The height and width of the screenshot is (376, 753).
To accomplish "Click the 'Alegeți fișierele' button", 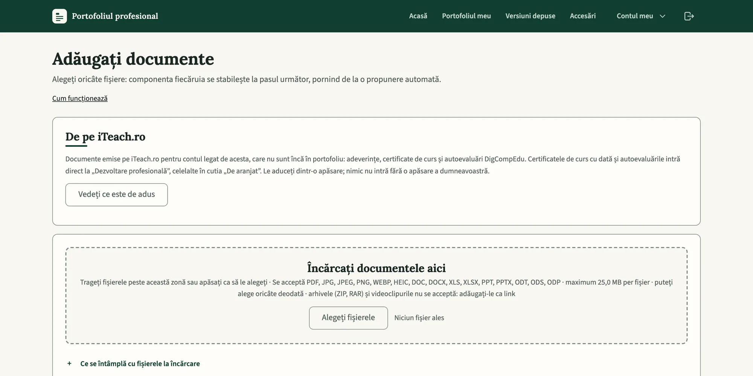I will tap(348, 318).
